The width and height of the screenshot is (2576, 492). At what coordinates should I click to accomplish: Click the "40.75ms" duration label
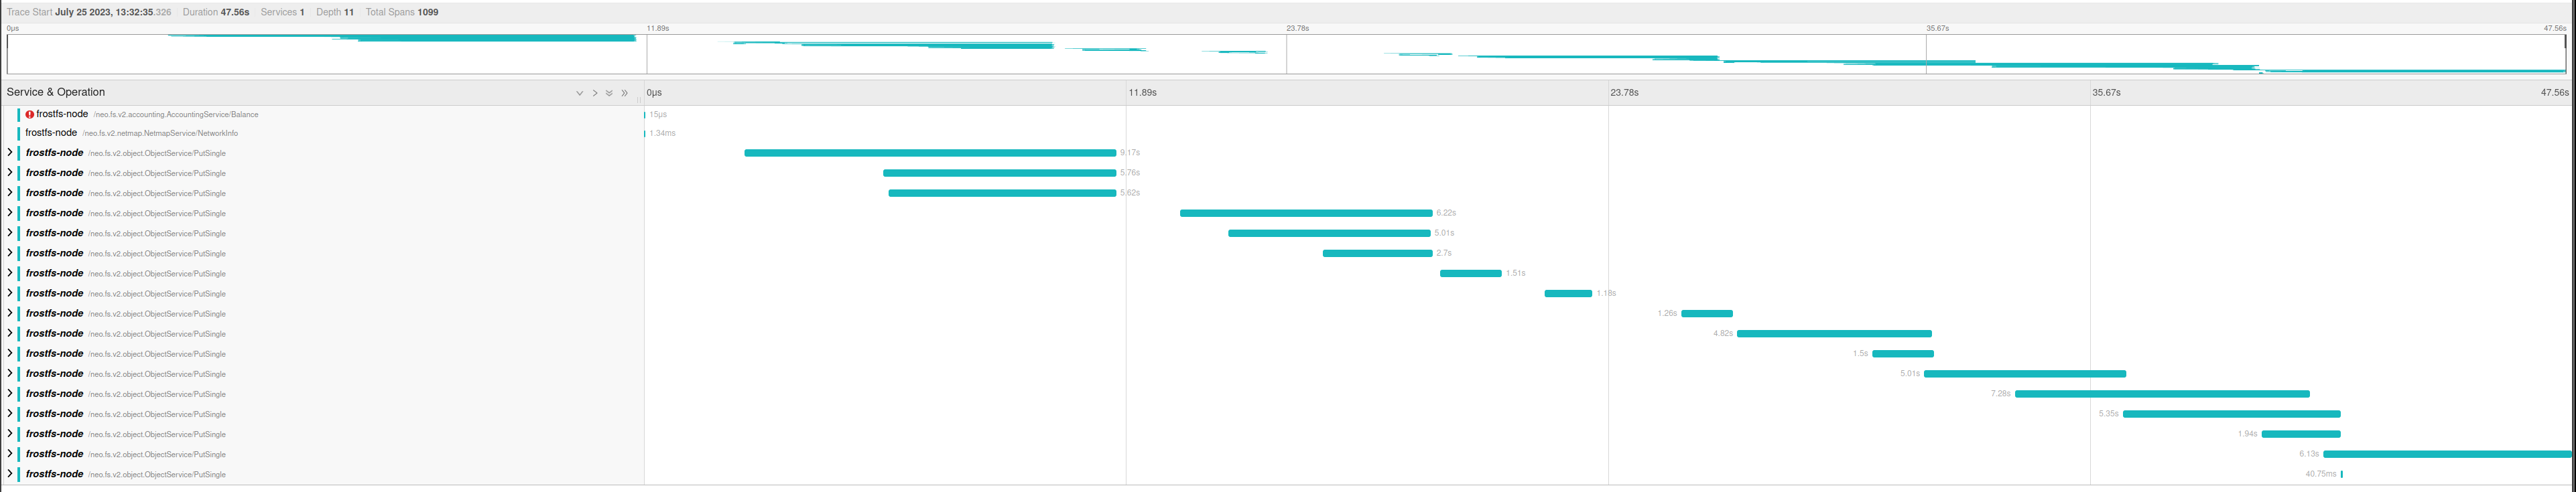coord(2321,474)
